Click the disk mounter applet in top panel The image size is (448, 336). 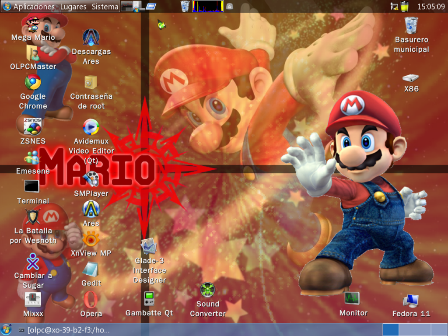(x=230, y=6)
